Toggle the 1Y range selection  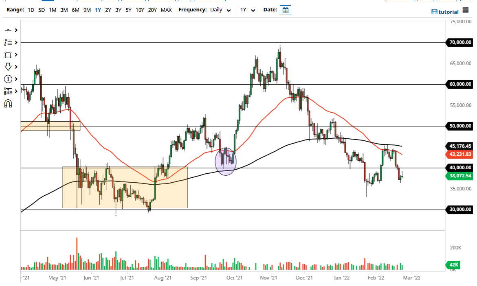tap(97, 10)
